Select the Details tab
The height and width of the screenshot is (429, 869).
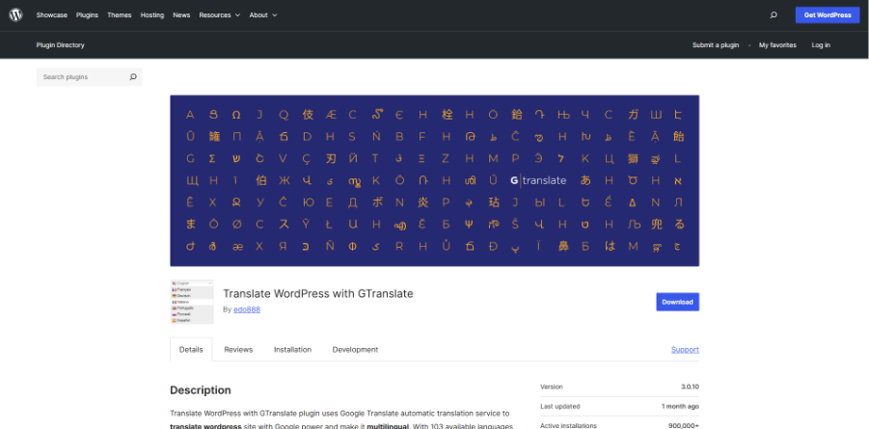pos(191,350)
